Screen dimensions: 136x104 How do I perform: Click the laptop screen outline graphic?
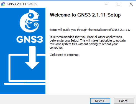[27, 68]
